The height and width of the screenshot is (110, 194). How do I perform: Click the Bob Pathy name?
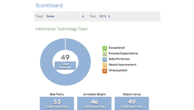[57, 94]
